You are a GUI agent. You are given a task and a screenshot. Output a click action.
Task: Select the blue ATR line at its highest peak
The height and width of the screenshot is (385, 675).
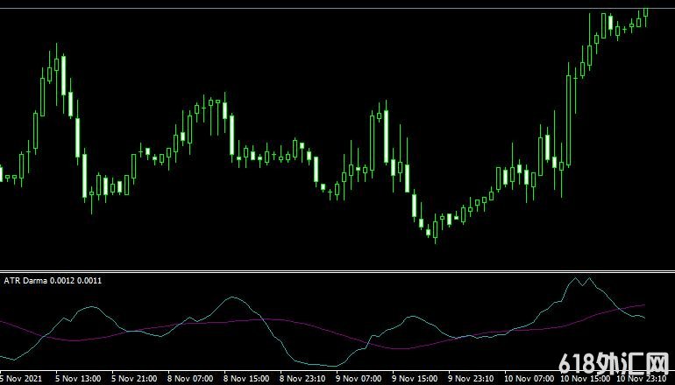click(576, 280)
